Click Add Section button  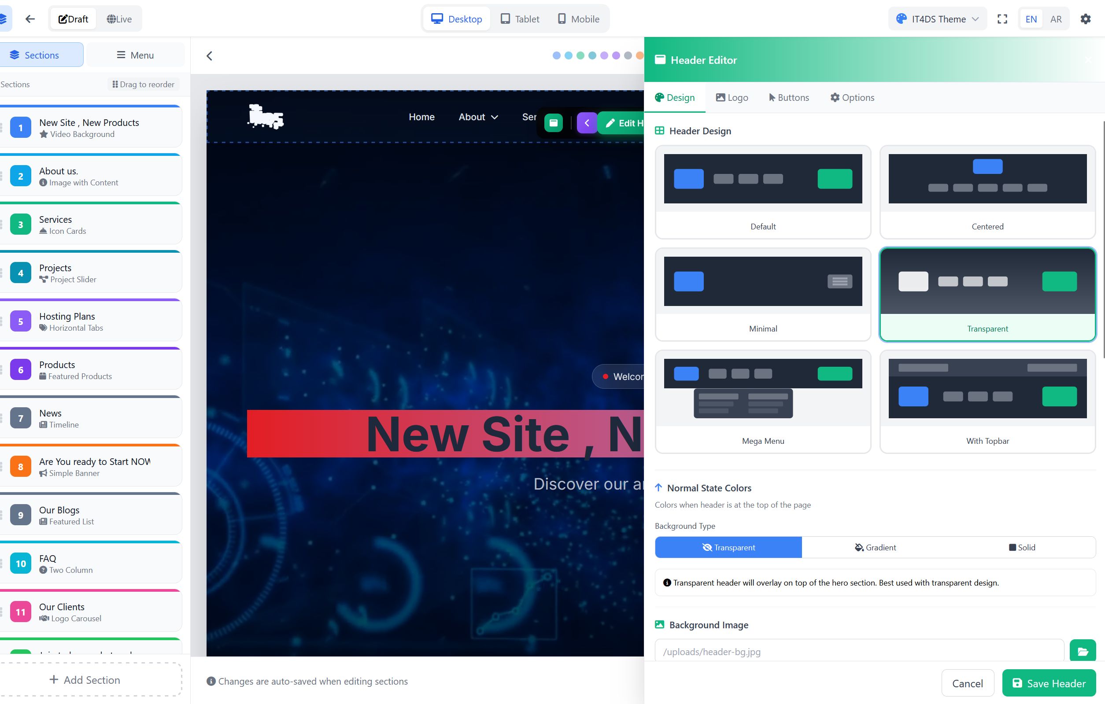pos(85,679)
